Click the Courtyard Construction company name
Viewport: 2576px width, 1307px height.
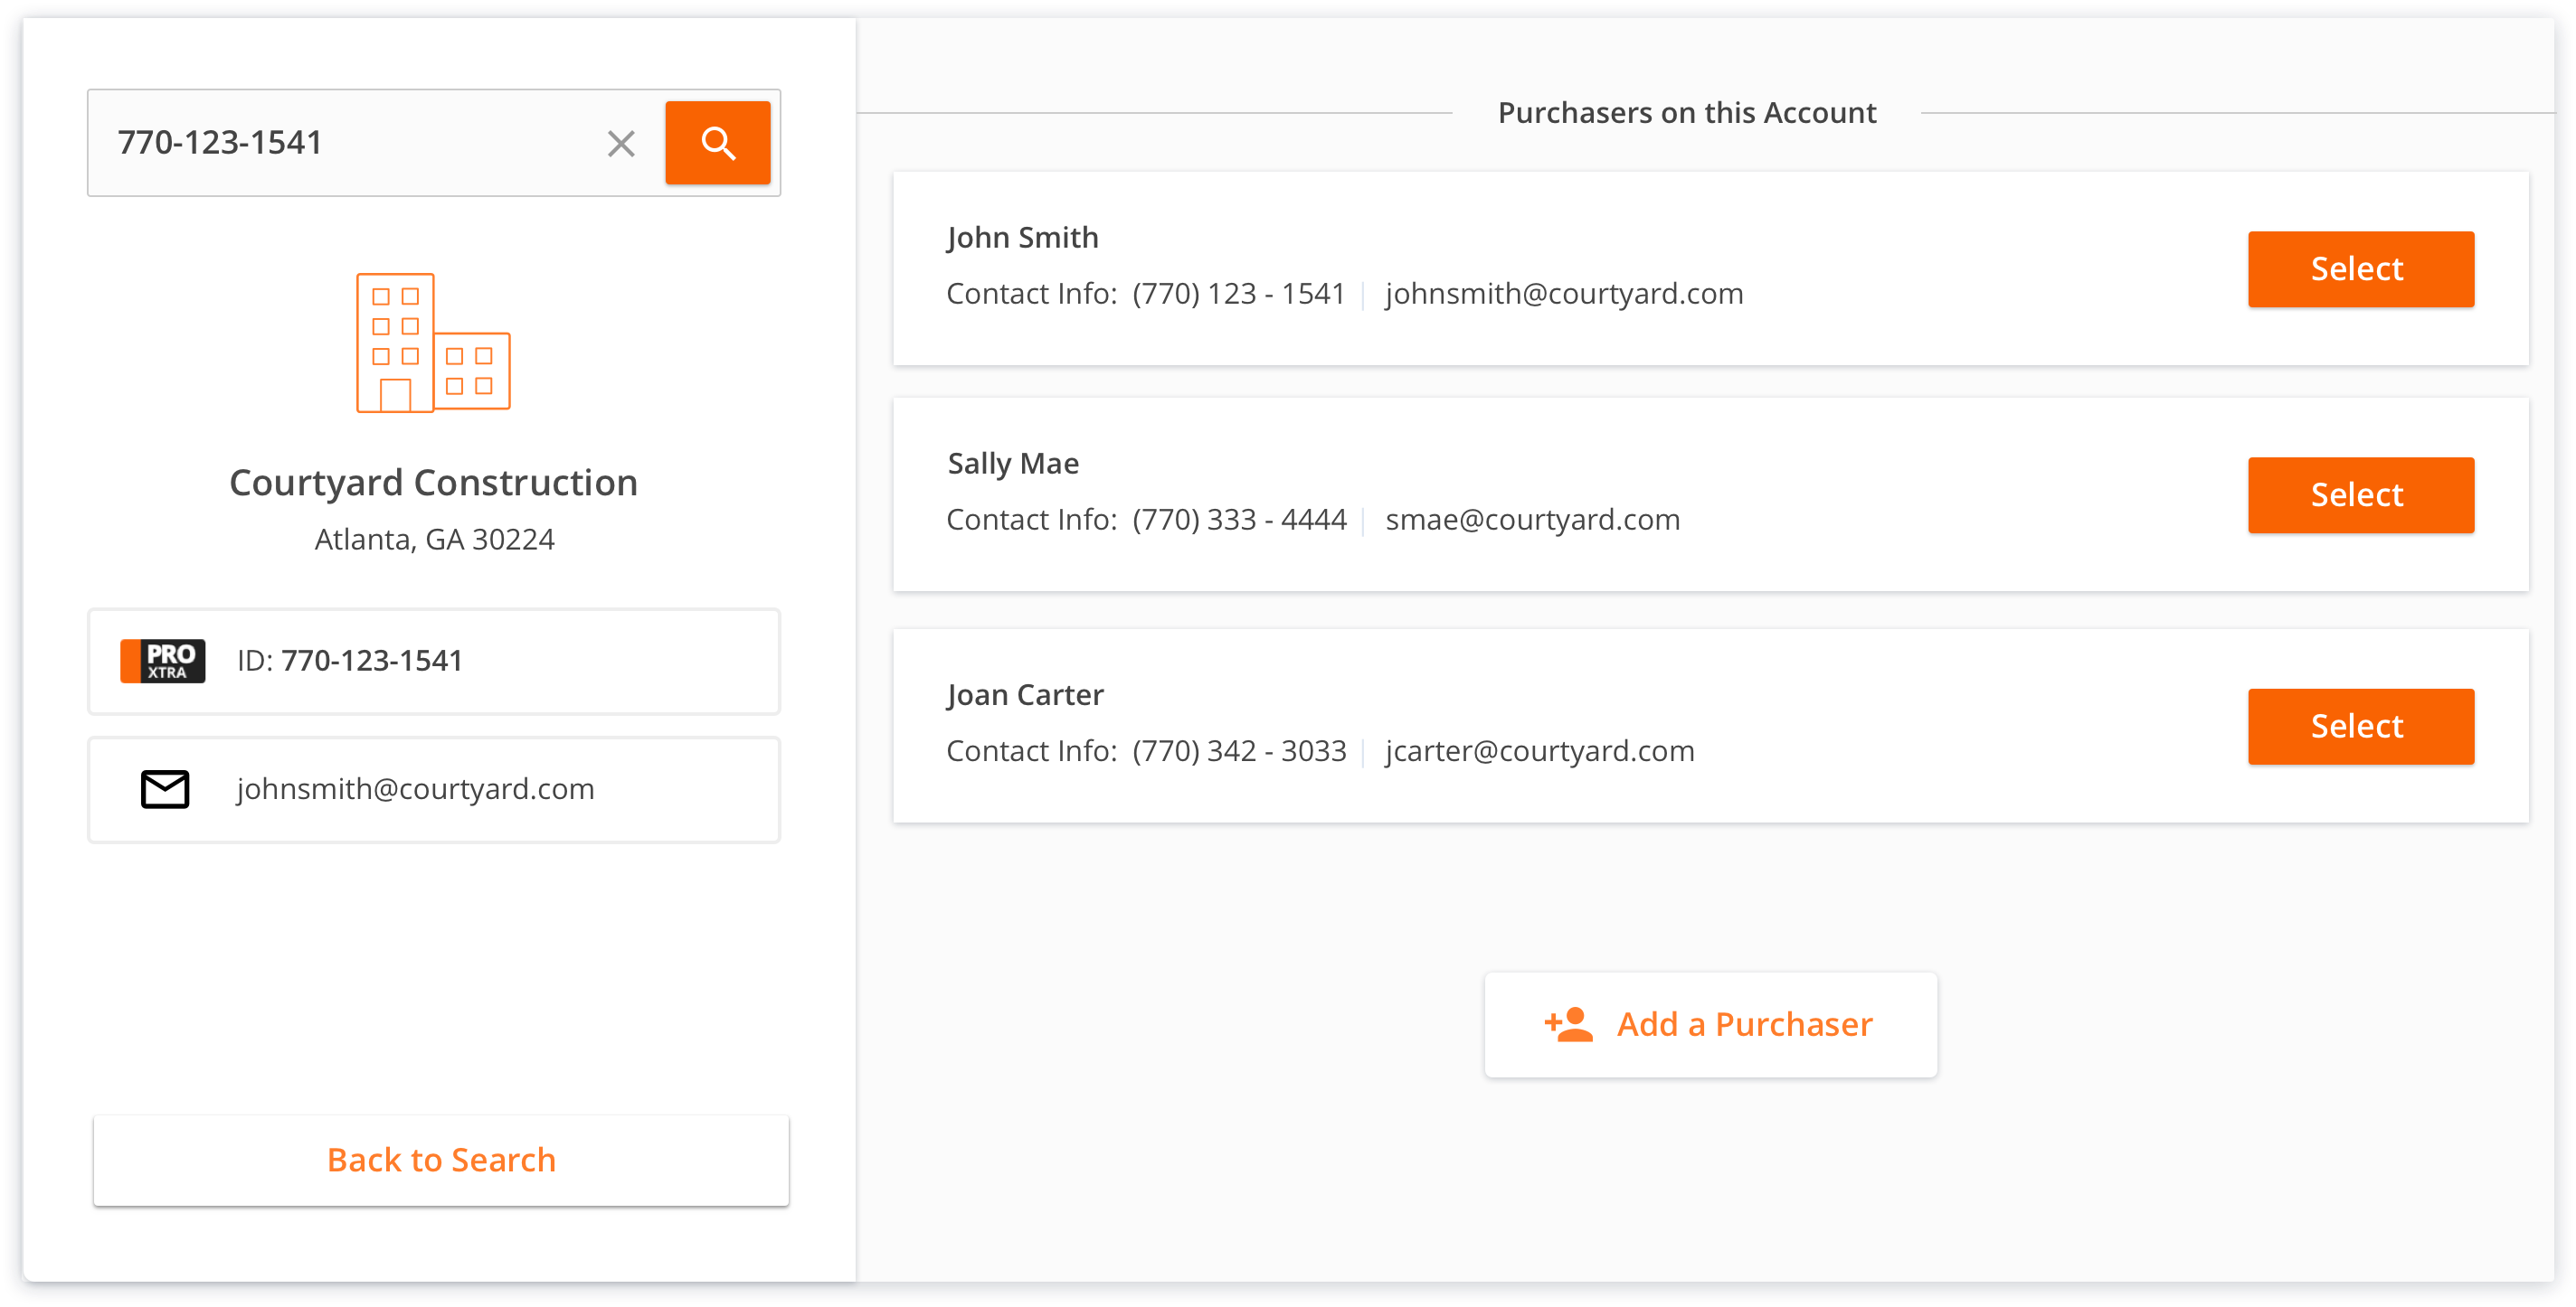[x=433, y=483]
